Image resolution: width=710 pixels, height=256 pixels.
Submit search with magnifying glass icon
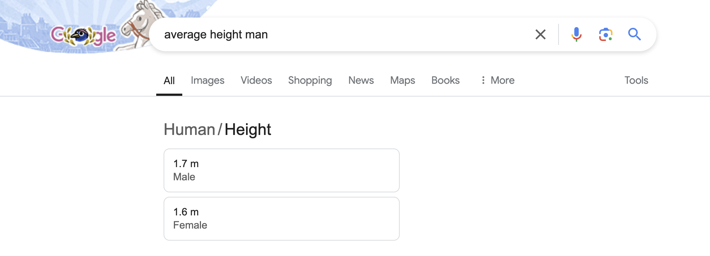[634, 34]
